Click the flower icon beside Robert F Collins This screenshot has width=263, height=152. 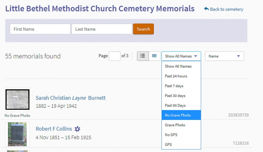coord(77,129)
